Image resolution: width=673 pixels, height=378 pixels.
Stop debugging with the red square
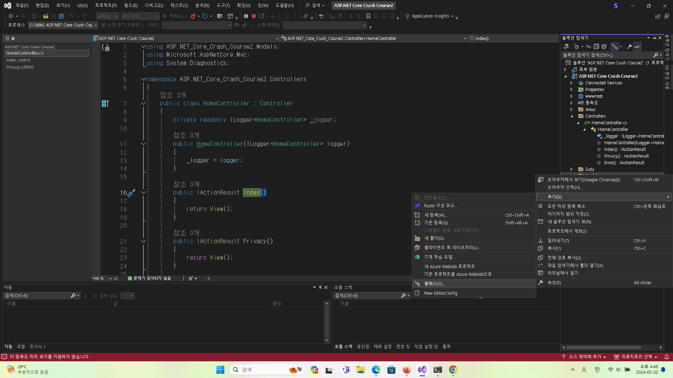pyautogui.click(x=254, y=16)
